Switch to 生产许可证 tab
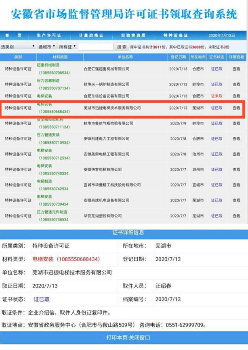Viewport: 248px width, 350px height. coord(49,35)
